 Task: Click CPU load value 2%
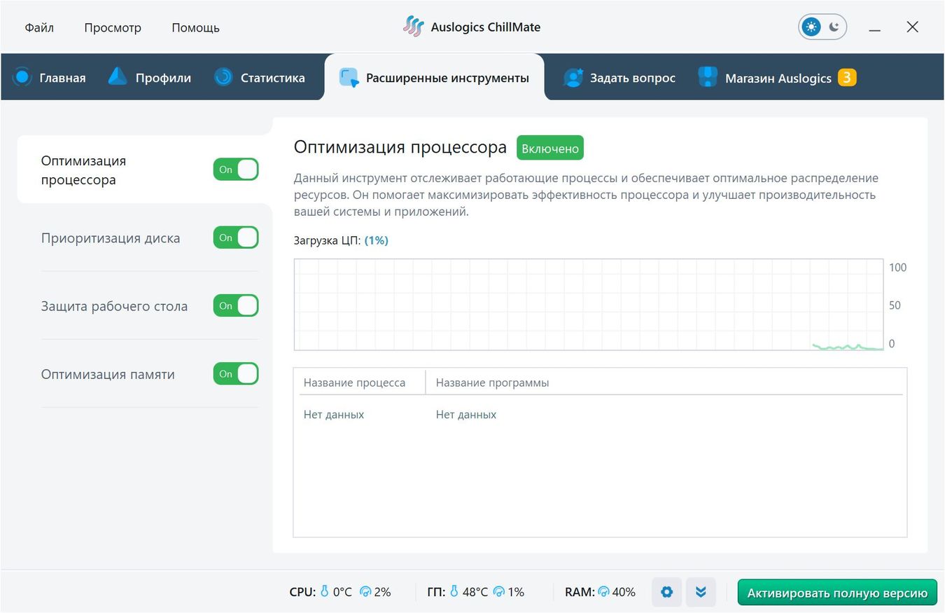click(382, 592)
